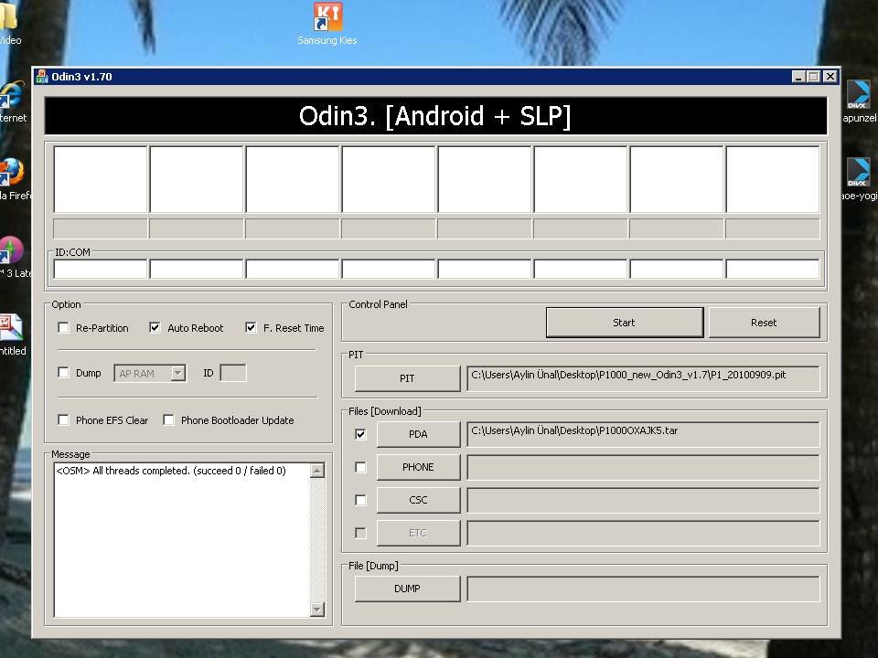Open the DivX apunzel desktop file
878x658 pixels.
point(858,94)
